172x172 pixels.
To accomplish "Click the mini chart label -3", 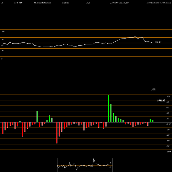I will tap(110, 167).
